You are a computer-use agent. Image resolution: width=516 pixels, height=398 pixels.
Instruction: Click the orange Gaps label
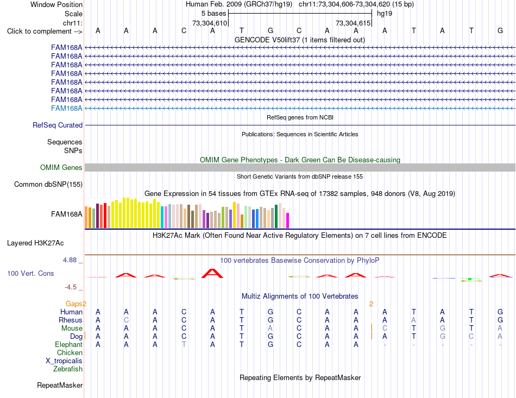[x=74, y=304]
